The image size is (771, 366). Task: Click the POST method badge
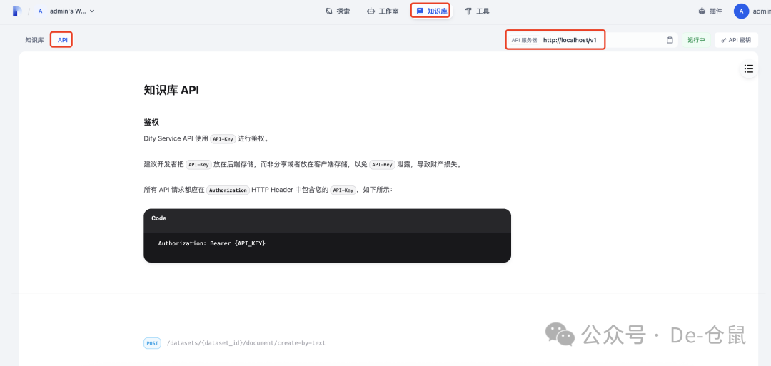pos(153,343)
